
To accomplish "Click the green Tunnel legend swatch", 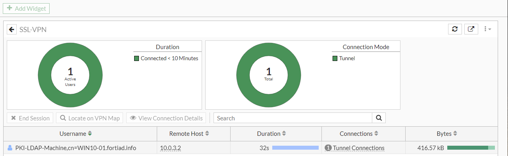I will click(x=335, y=58).
